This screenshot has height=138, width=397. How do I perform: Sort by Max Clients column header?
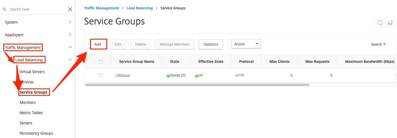[279, 62]
